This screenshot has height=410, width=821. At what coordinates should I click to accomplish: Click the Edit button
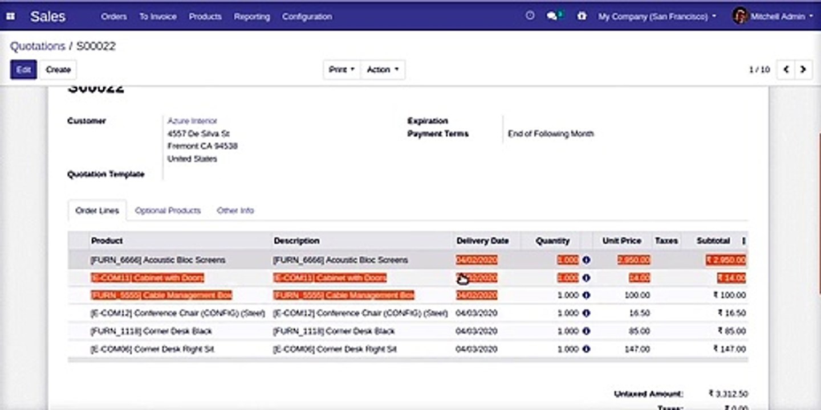click(x=23, y=69)
